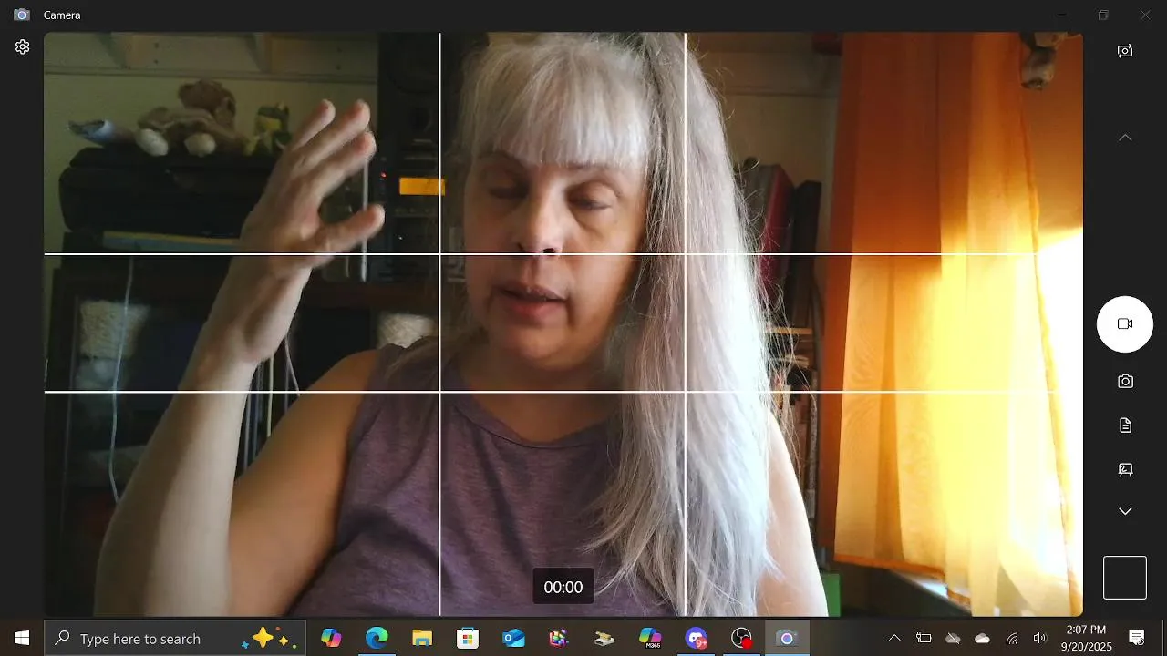Open the notification center icon

coord(1137,639)
